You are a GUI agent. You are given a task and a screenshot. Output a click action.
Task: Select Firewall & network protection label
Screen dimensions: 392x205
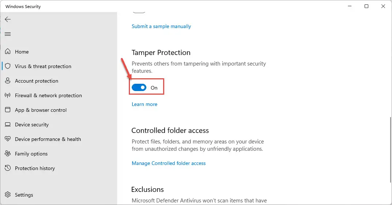[48, 95]
